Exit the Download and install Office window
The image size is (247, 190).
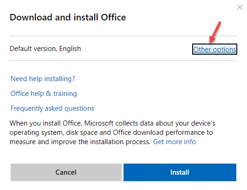coord(240,7)
